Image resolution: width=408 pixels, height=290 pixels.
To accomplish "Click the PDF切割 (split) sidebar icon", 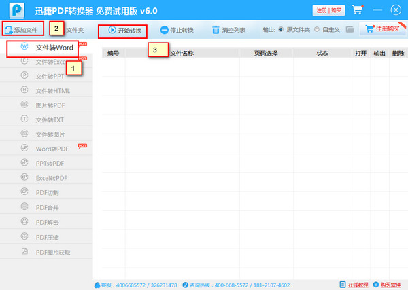I will [x=24, y=192].
